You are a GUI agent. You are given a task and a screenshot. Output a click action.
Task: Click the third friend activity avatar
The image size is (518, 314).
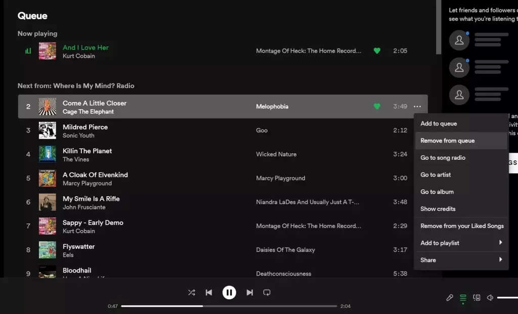(x=459, y=95)
